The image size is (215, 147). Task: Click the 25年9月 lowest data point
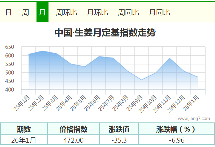pos(142,80)
